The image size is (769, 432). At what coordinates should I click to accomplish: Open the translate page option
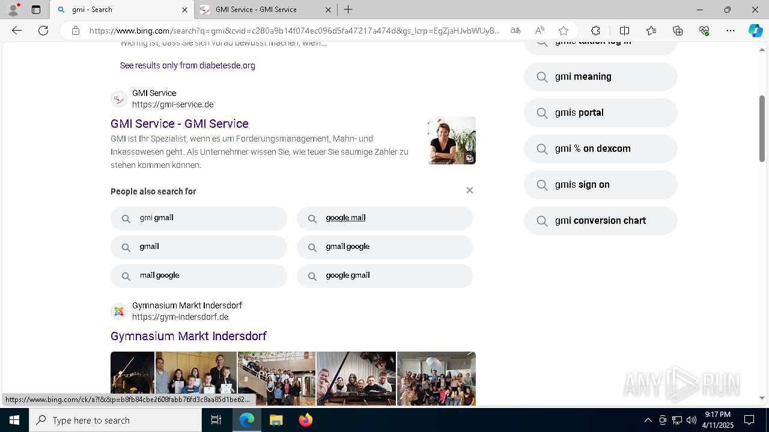click(515, 31)
